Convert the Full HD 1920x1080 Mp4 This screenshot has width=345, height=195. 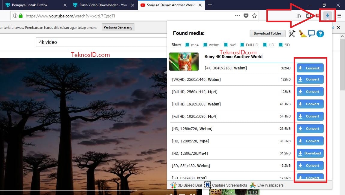click(310, 116)
